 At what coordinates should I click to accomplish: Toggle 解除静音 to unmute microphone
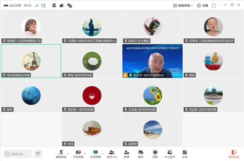coord(61,154)
